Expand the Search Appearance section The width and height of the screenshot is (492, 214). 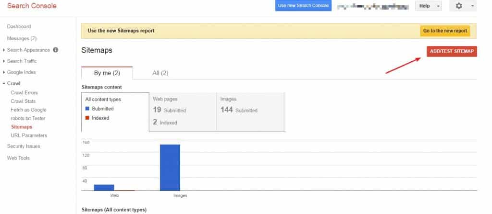point(4,50)
